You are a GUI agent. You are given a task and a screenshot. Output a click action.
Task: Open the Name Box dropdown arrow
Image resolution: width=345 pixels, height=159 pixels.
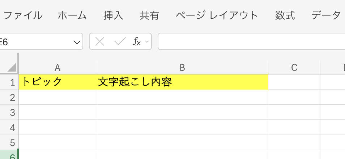[77, 42]
